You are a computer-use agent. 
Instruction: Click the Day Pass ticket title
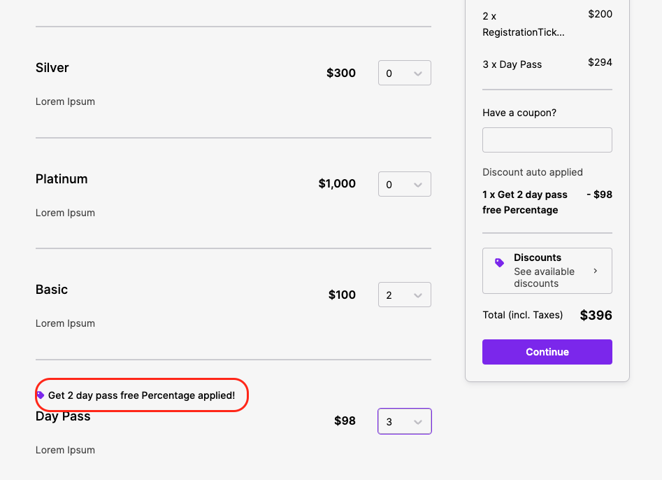[x=63, y=417]
